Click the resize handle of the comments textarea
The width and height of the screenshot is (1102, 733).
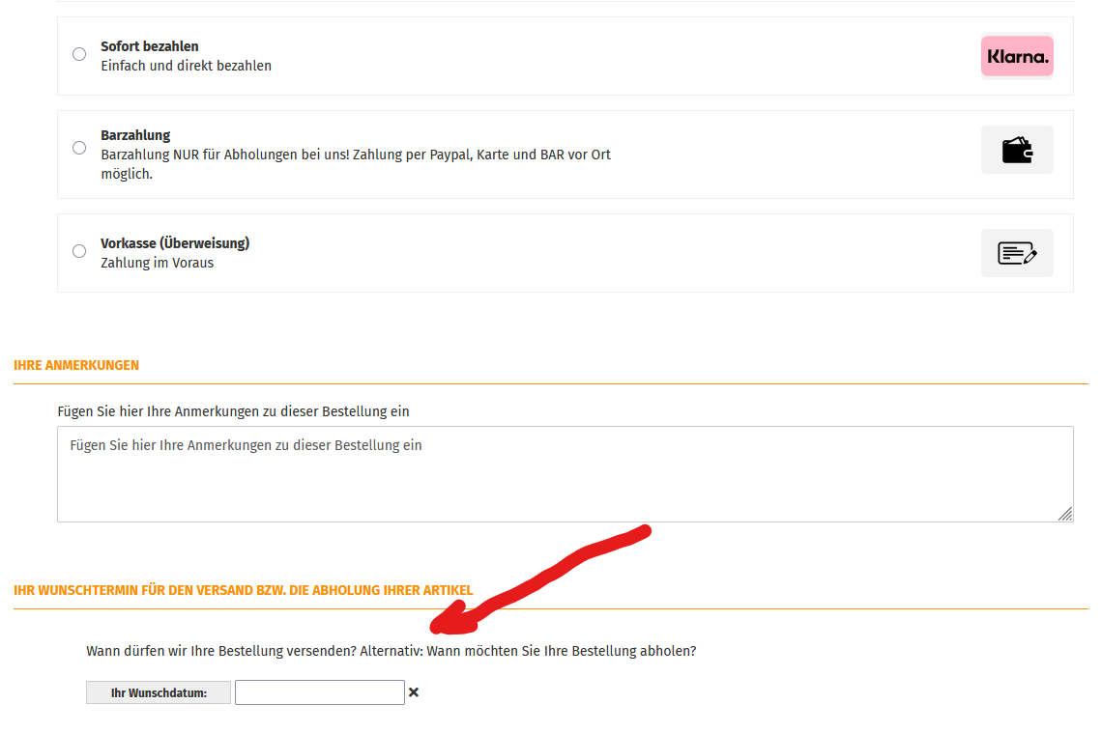pos(1064,514)
